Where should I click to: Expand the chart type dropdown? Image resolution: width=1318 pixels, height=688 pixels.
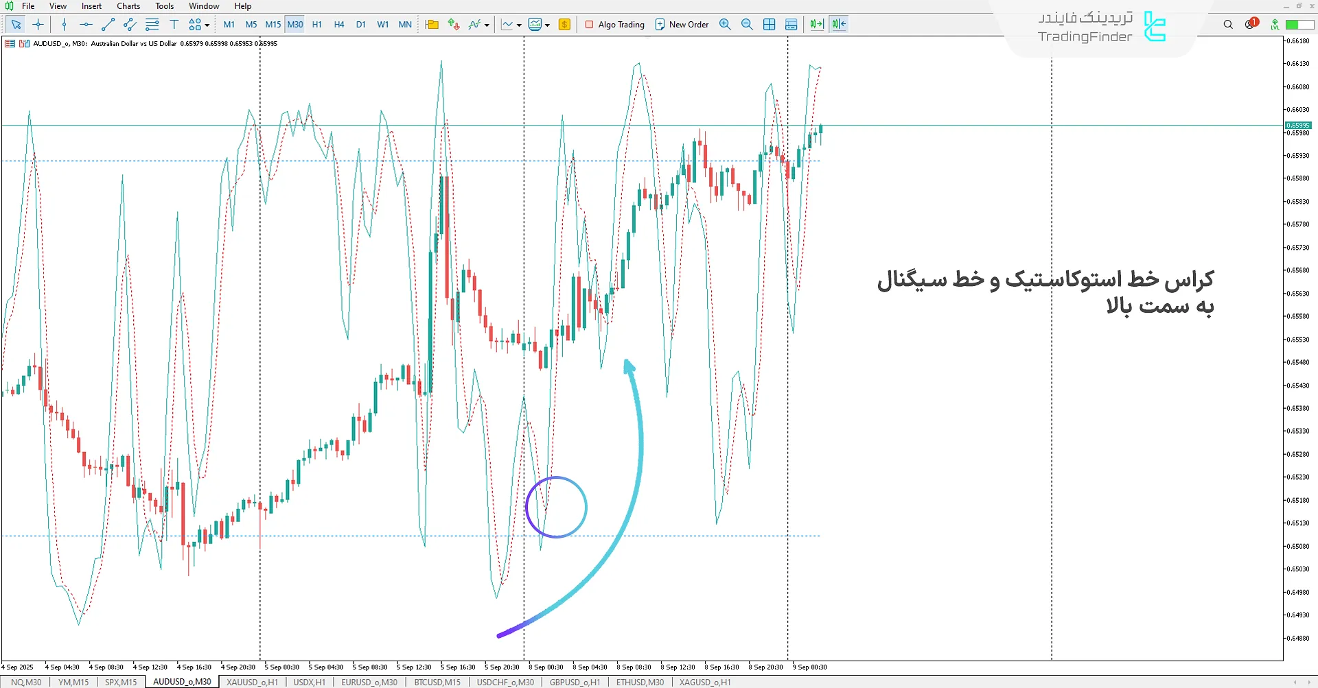tap(520, 24)
